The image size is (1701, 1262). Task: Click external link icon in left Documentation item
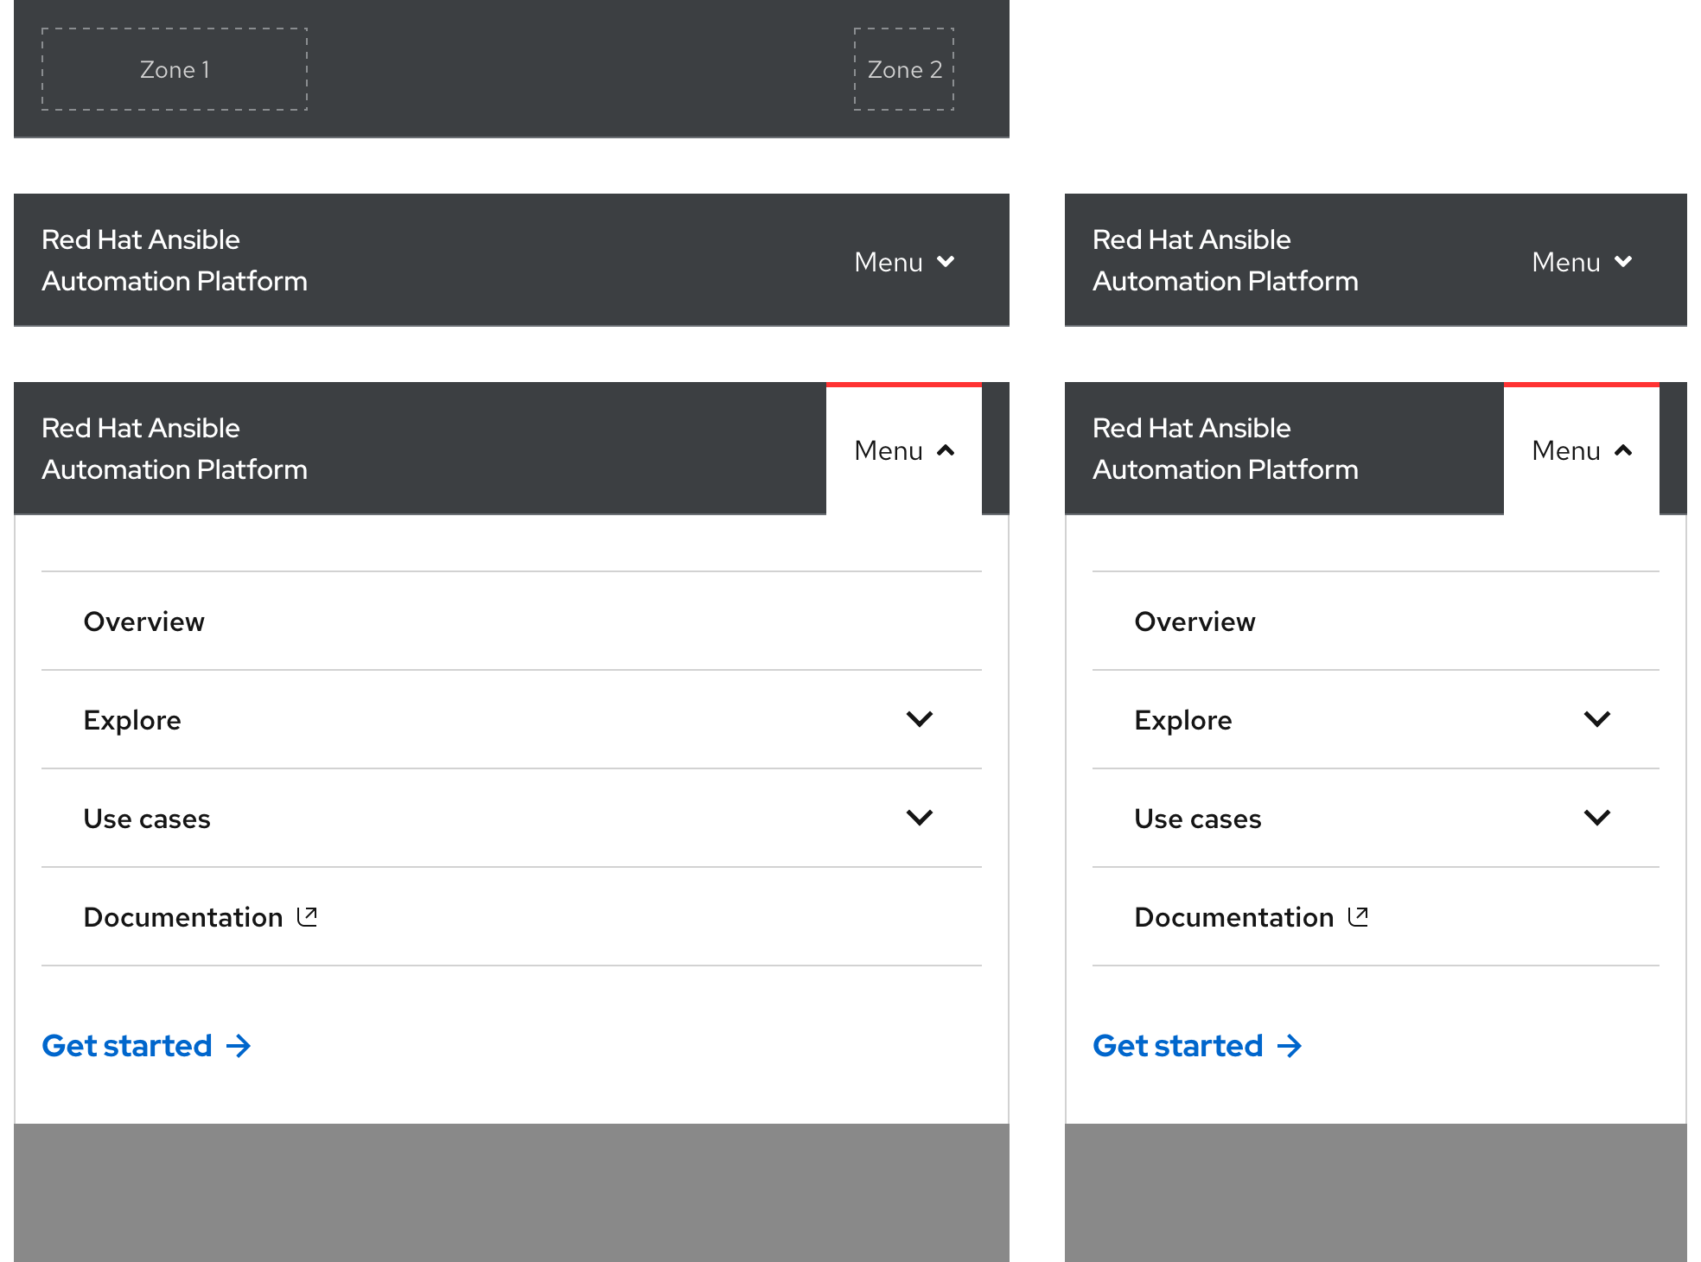click(307, 916)
